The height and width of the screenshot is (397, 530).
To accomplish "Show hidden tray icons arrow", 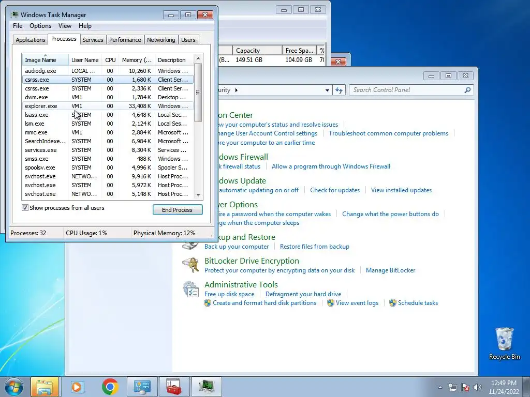I will 440,387.
